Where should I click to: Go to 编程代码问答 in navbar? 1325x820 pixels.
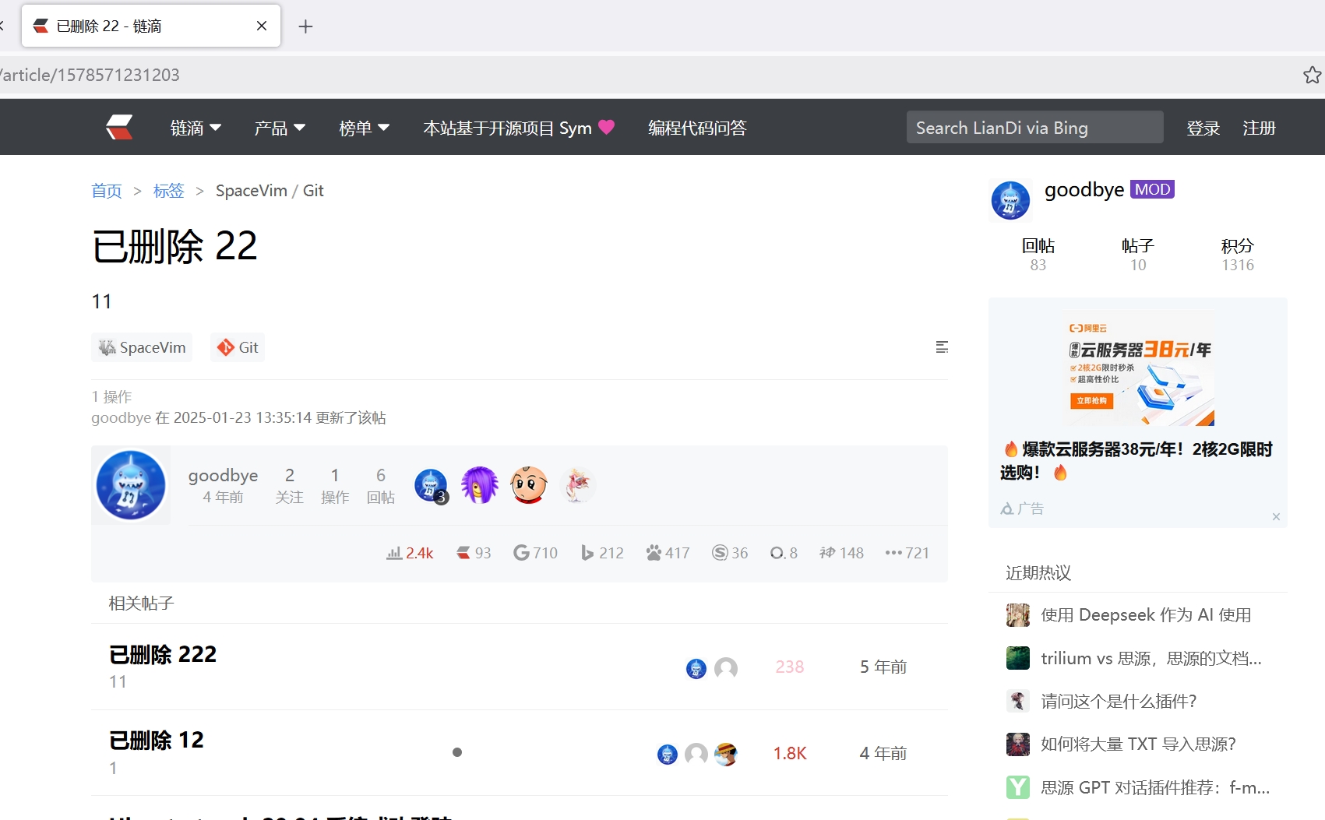point(697,128)
